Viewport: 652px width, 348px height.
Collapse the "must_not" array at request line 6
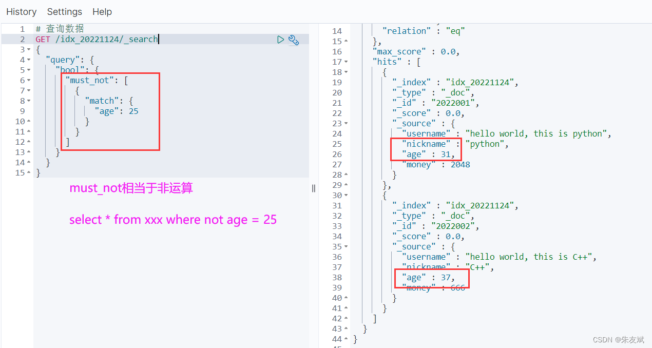tap(29, 81)
